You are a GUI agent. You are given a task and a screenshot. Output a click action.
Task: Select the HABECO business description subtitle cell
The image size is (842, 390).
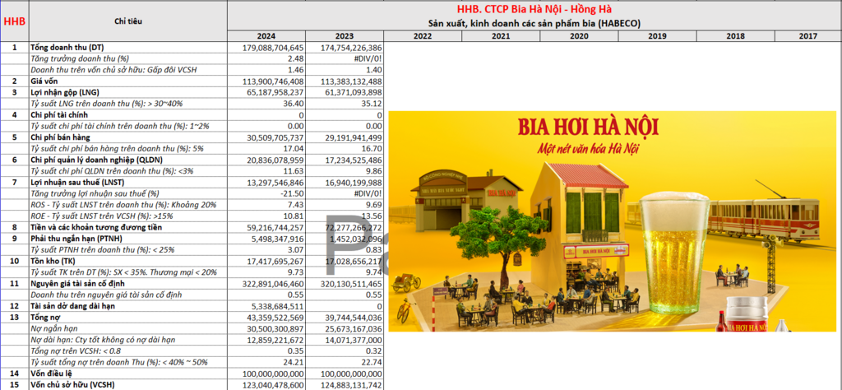point(534,22)
